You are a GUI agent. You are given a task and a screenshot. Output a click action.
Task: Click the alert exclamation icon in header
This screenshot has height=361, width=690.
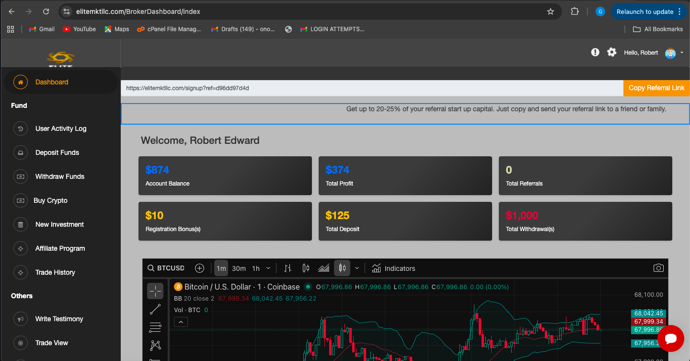pos(595,52)
